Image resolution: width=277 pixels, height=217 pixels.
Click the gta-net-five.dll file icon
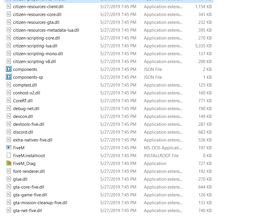point(9,210)
